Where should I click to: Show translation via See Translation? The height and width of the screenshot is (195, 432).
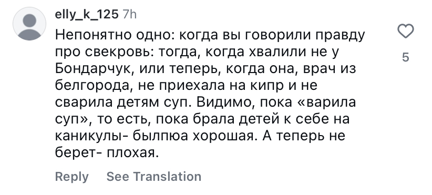pos(154,176)
